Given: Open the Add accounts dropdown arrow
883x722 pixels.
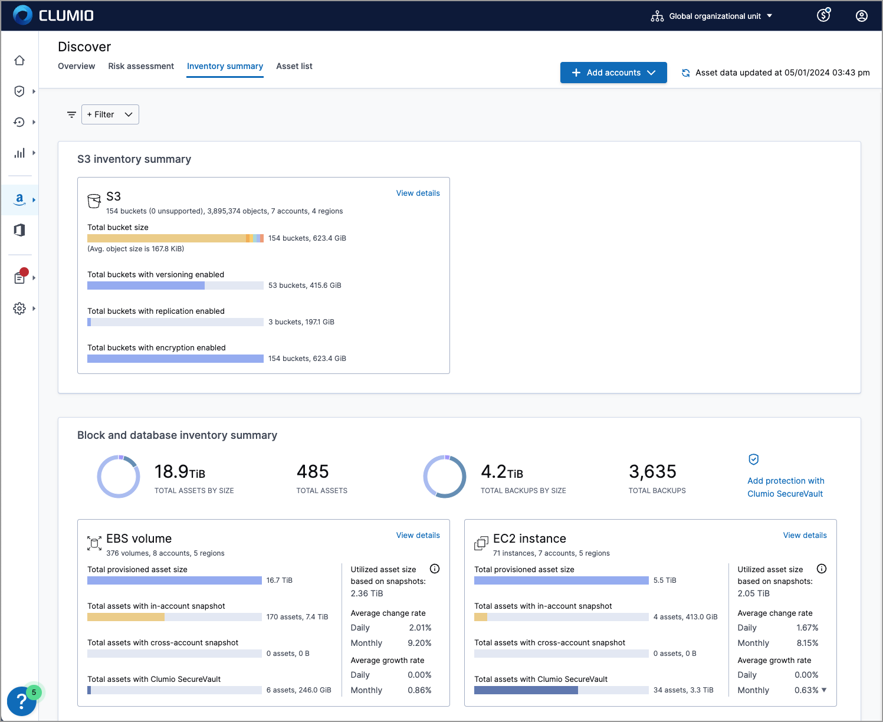Looking at the screenshot, I should 651,72.
